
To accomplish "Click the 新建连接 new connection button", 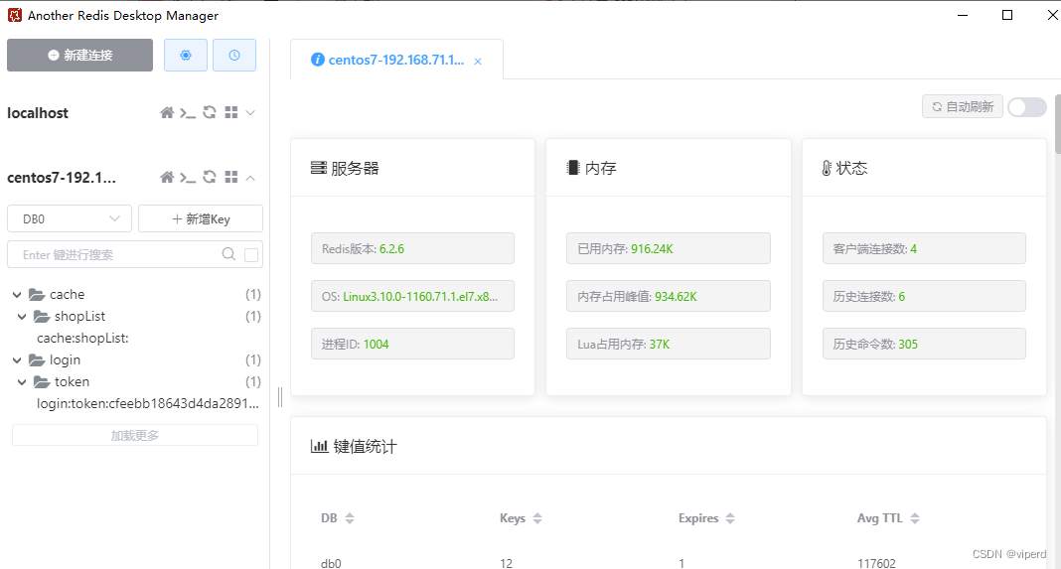I will (79, 55).
